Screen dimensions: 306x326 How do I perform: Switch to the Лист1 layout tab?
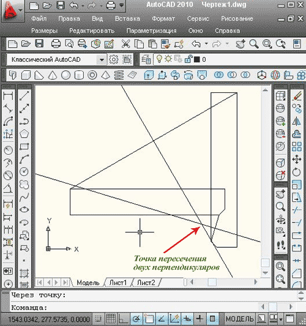(x=118, y=283)
